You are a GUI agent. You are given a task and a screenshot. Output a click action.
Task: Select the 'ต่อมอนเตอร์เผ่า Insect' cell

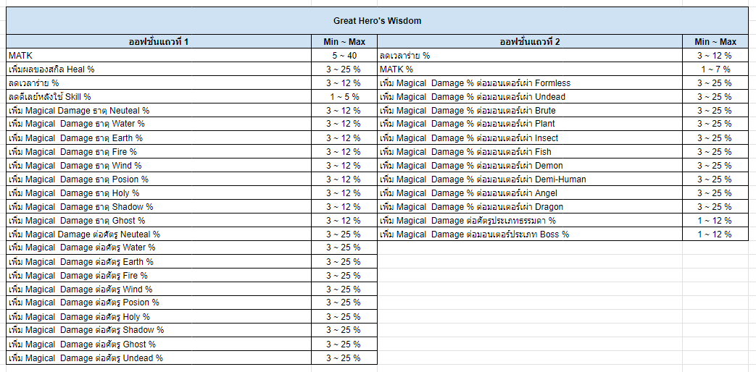[530, 138]
